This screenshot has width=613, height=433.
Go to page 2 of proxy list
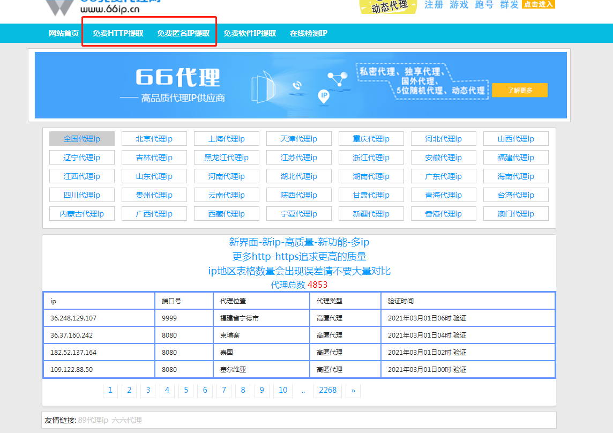129,390
